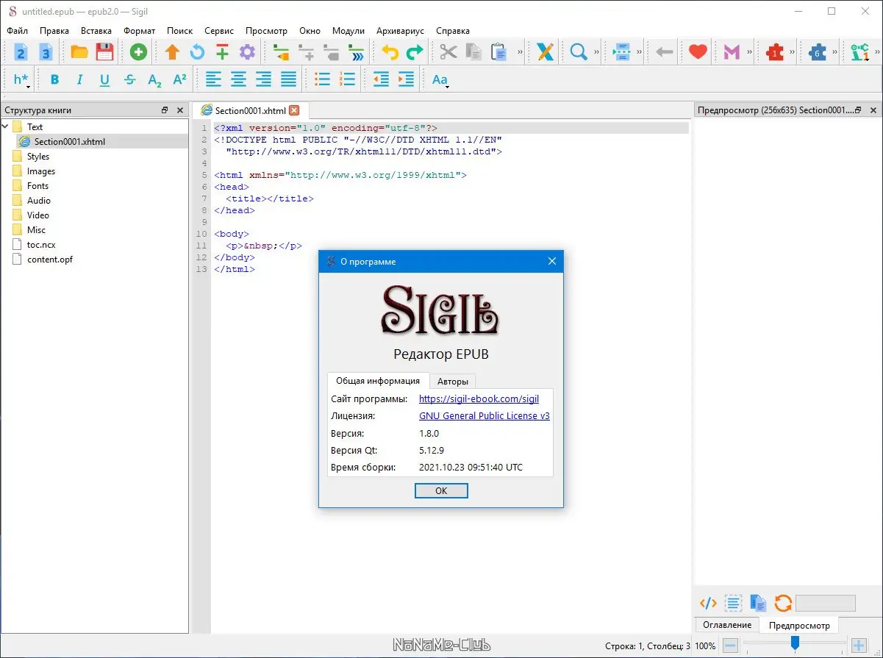Click the scissors Cut icon
The image size is (883, 658).
coord(448,52)
